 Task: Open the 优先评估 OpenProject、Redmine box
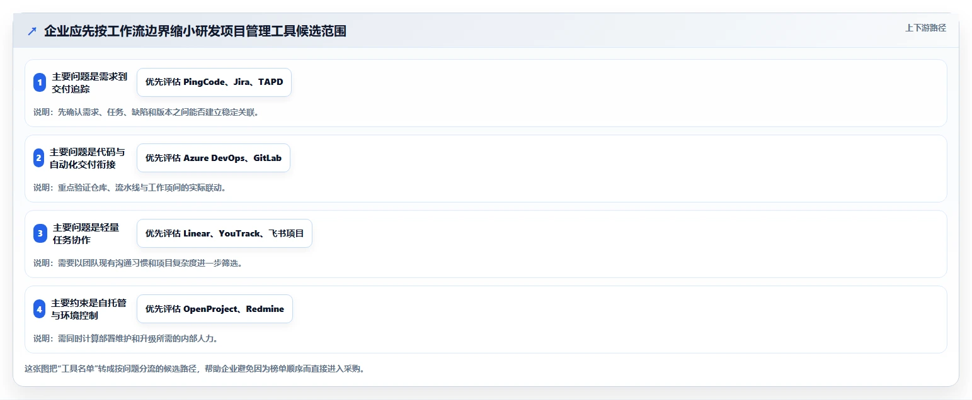pos(215,309)
